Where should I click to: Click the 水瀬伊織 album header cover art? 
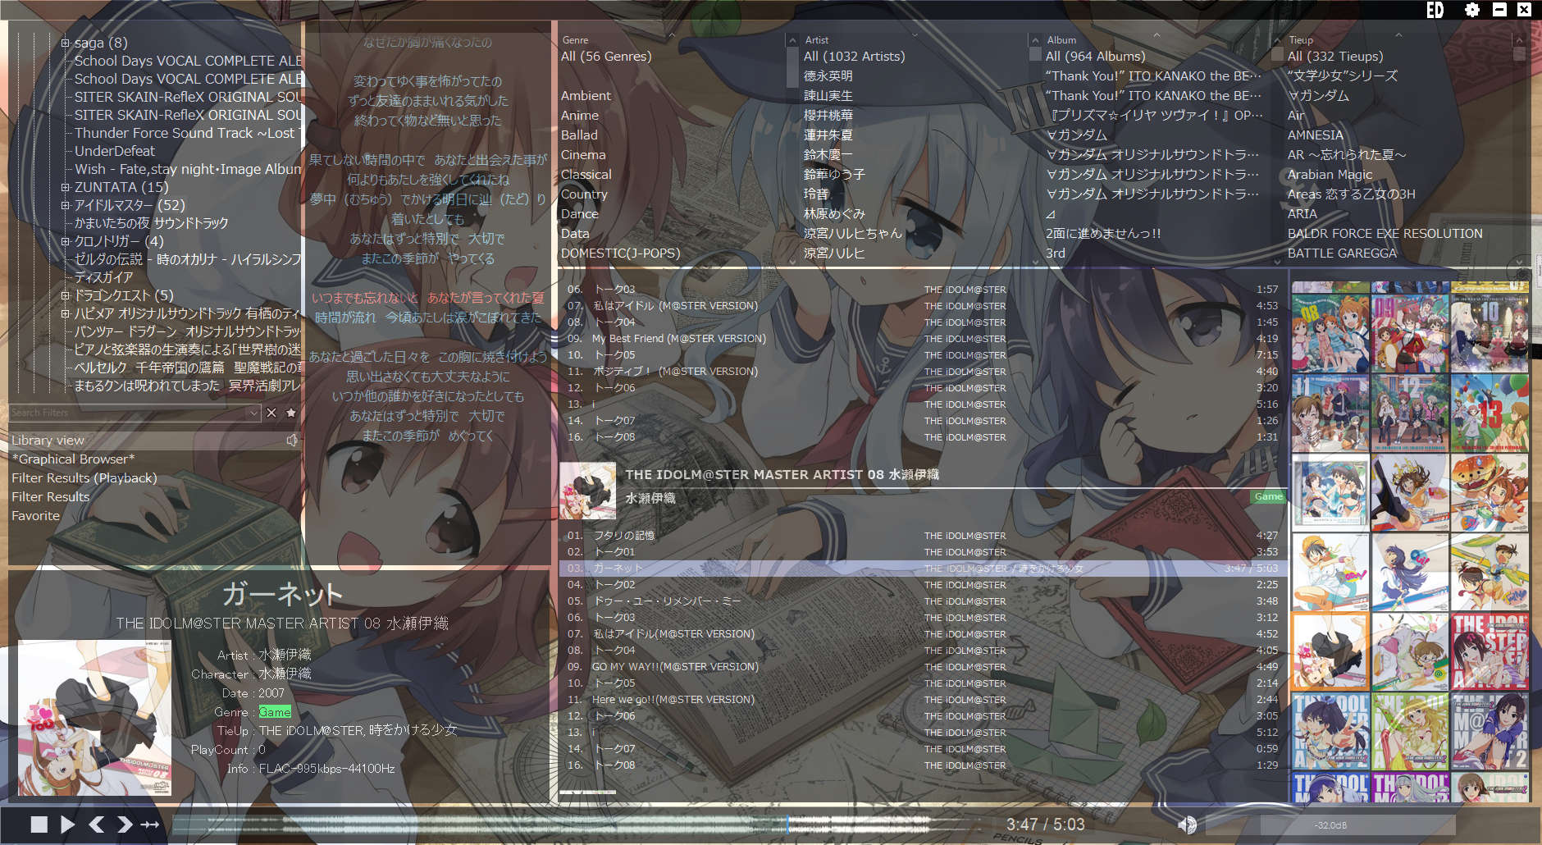[588, 491]
